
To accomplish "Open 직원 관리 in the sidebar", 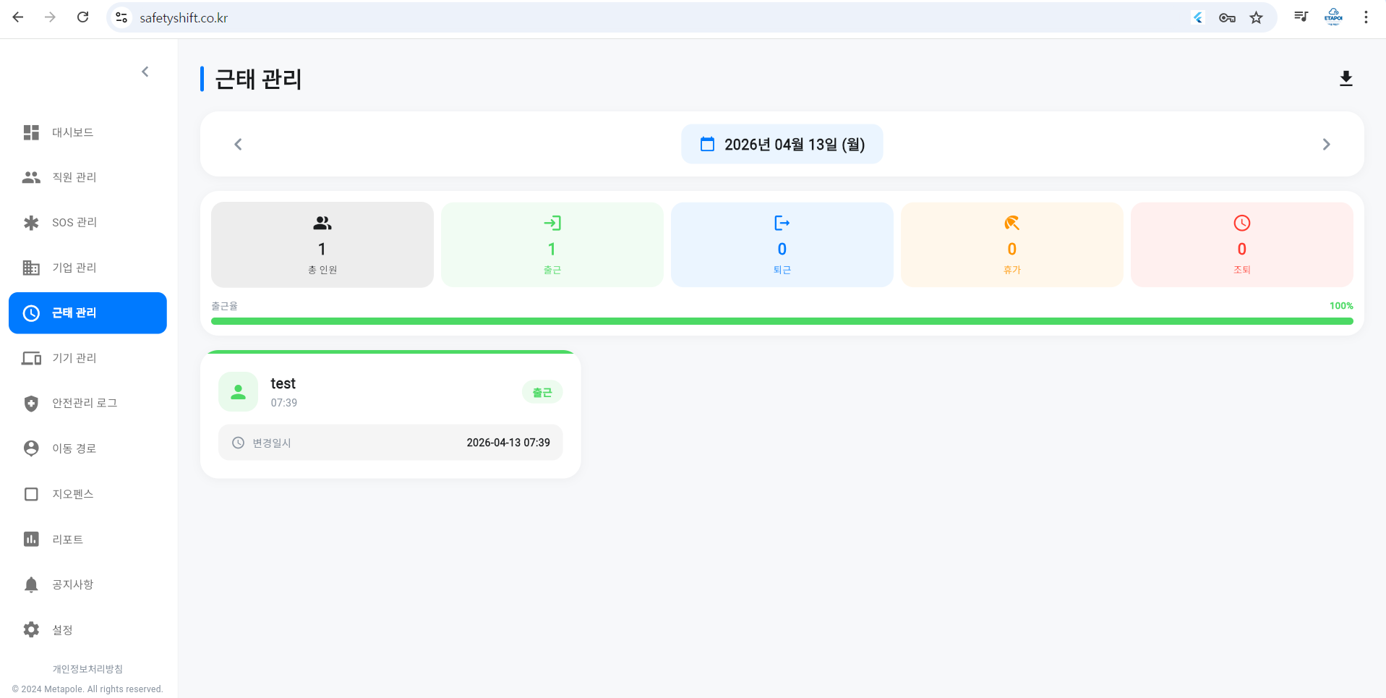I will tap(74, 177).
